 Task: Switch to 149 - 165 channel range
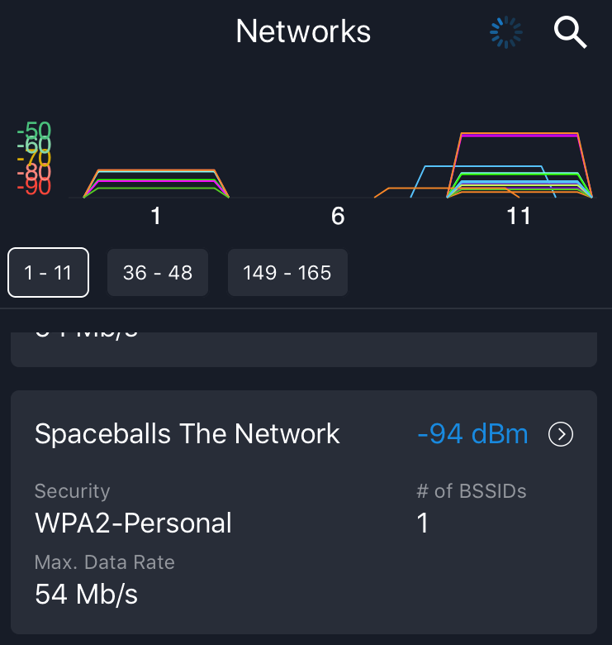coord(287,272)
